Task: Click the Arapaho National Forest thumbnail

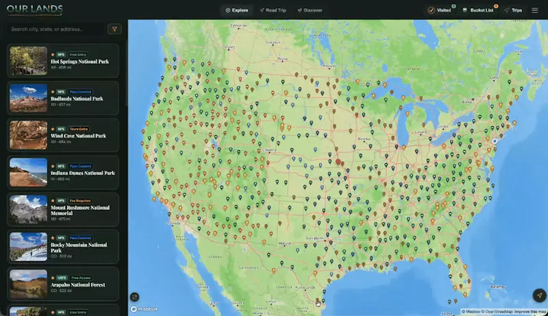Action: 28,284
